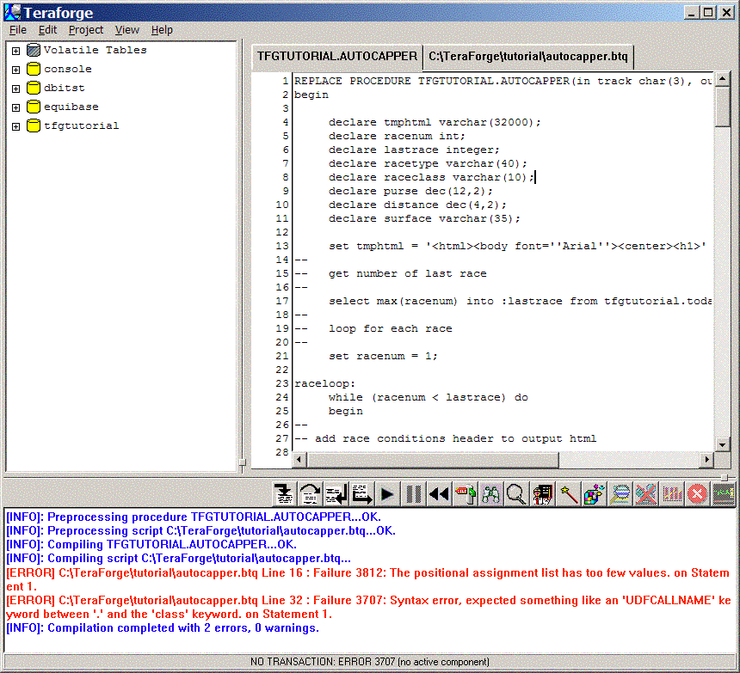Switch to the autocapper.btq file tab
Image resolution: width=740 pixels, height=673 pixels.
[528, 57]
